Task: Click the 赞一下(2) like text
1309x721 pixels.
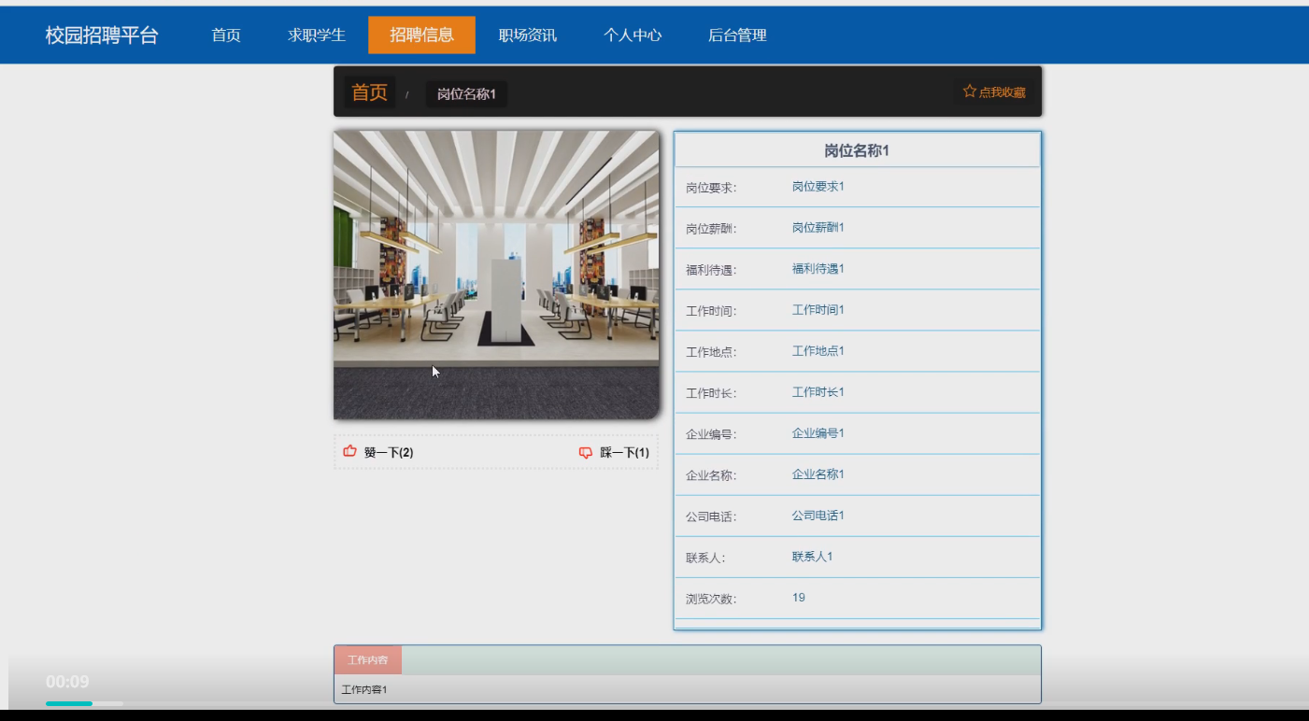Action: (x=389, y=452)
